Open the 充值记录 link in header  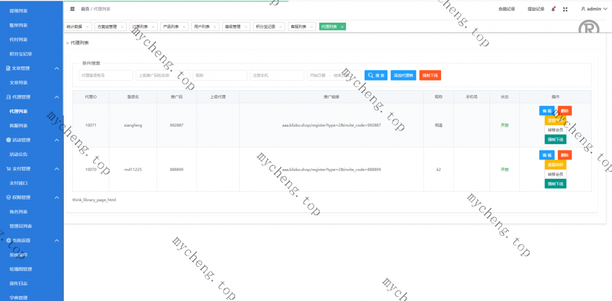pos(506,9)
